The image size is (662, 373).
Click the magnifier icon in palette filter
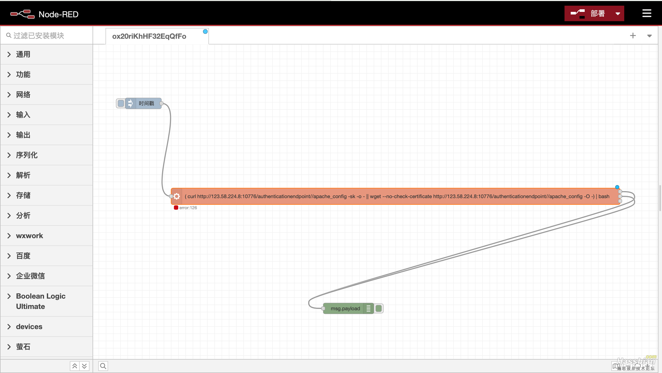9,35
